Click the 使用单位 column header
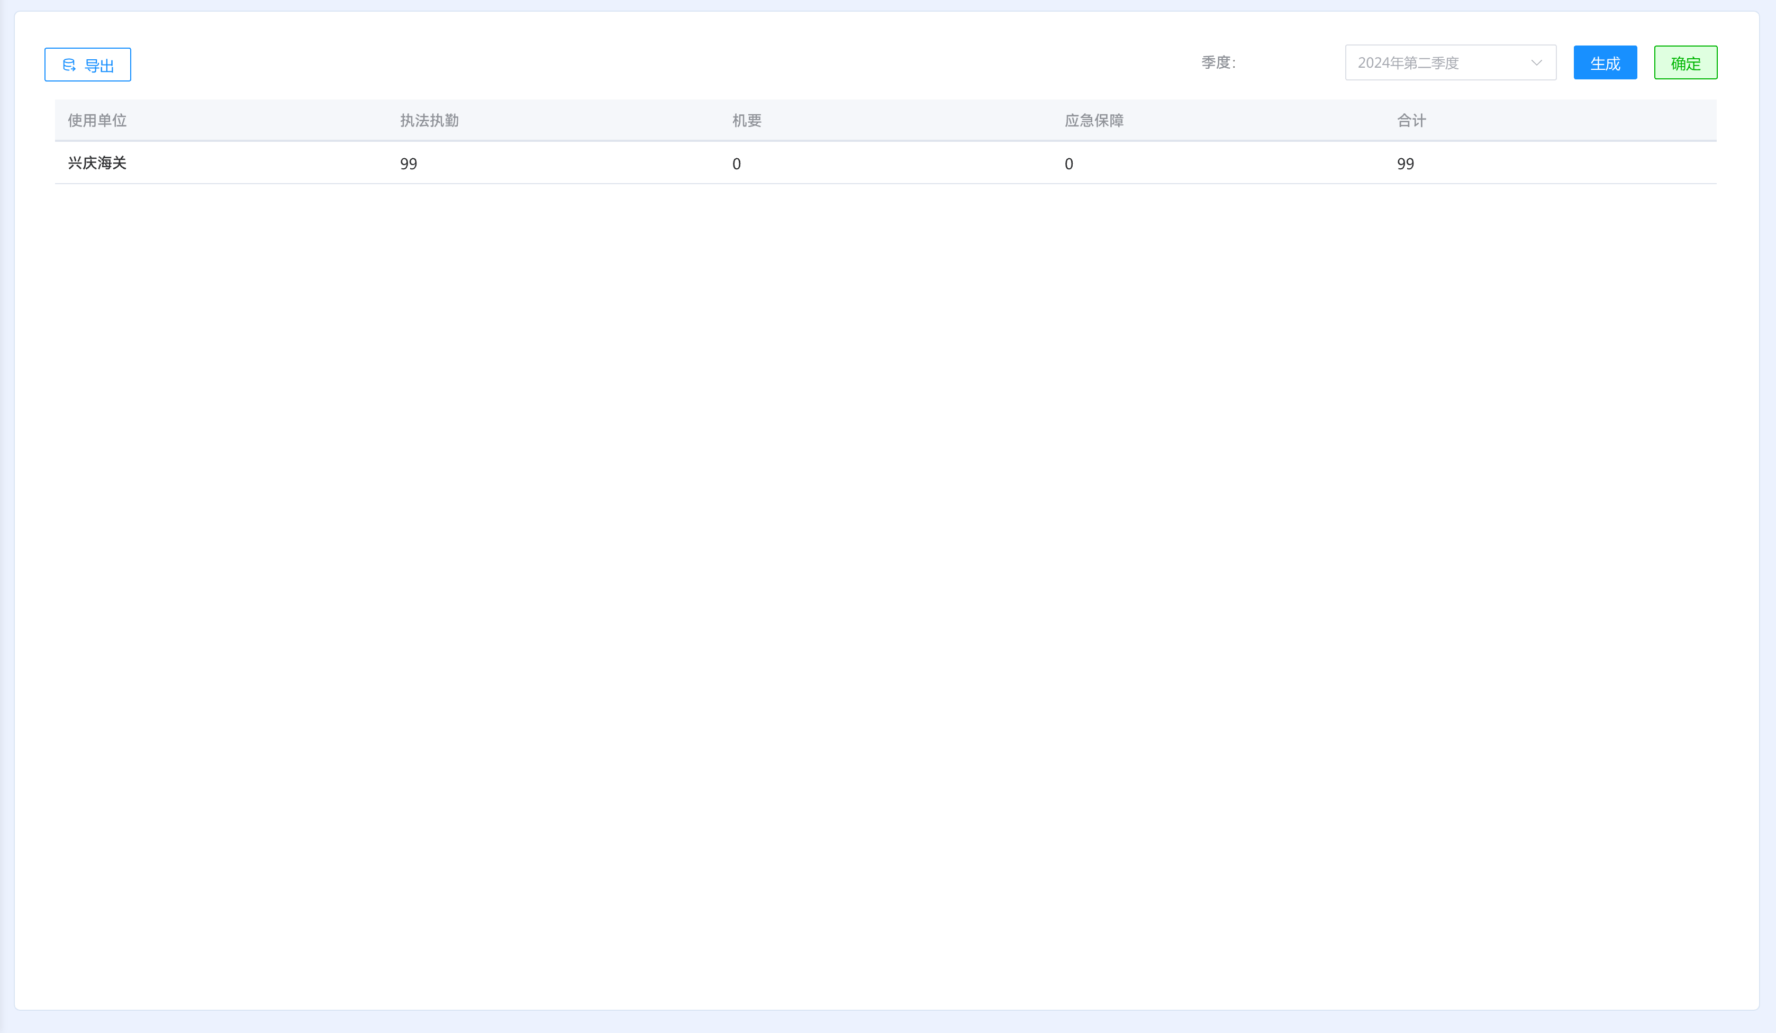The image size is (1776, 1033). pyautogui.click(x=97, y=121)
